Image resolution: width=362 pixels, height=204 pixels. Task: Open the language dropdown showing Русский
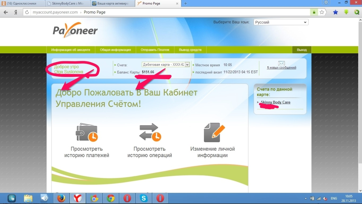coord(281,22)
